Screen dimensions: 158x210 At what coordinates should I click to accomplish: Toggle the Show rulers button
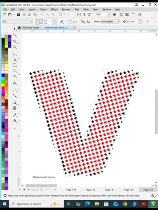(x=122, y=15)
